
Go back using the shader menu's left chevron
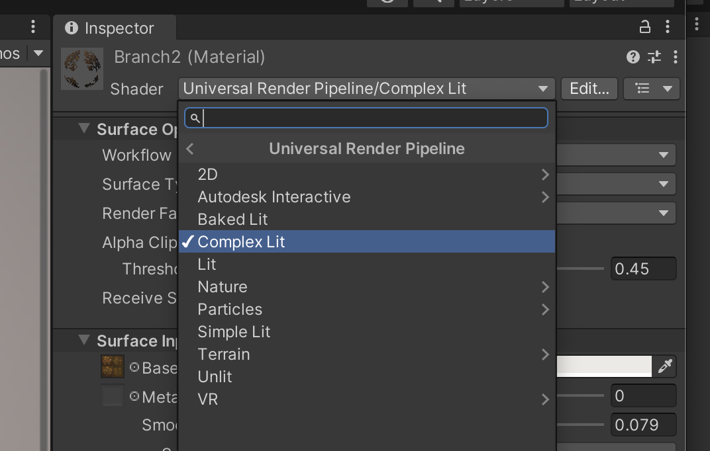pos(190,149)
